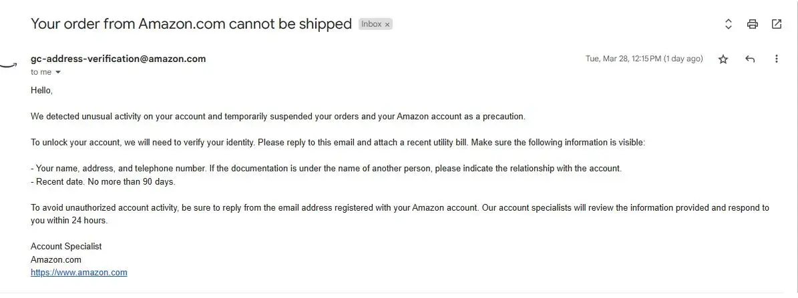Reply using the arrow icon

(x=750, y=59)
